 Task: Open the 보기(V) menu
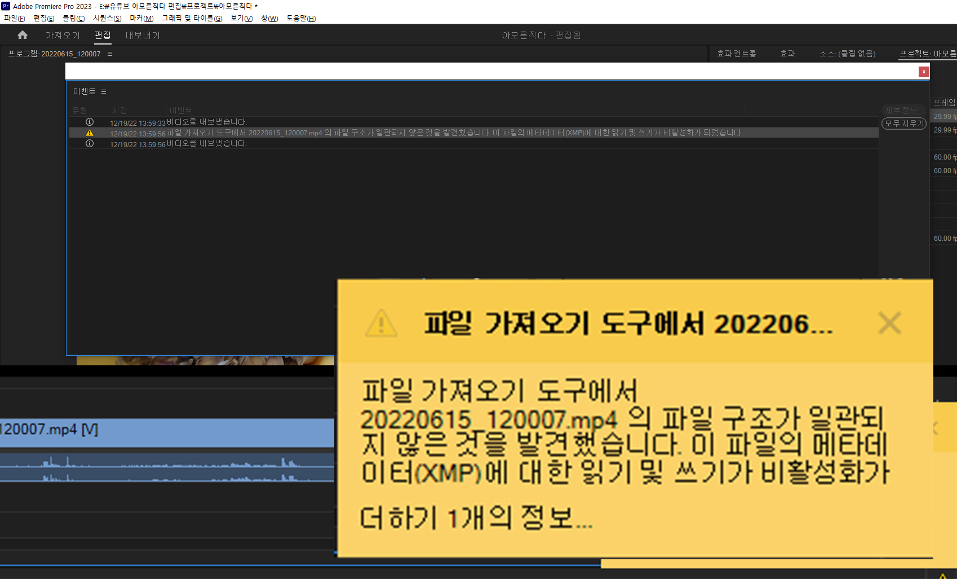[241, 19]
